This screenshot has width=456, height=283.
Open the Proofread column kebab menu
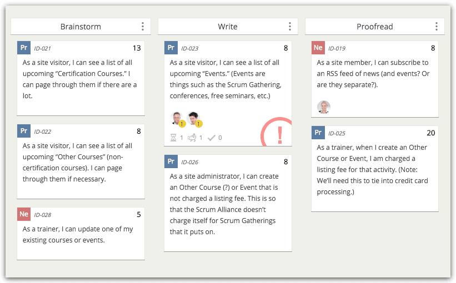point(437,27)
